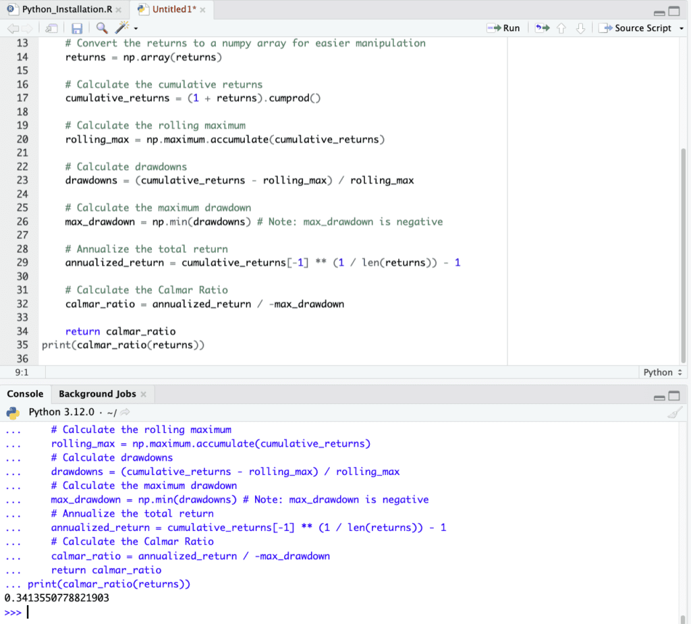Click the rolling_max line in editor
Viewport: 691px width, 624px height.
[x=225, y=140]
